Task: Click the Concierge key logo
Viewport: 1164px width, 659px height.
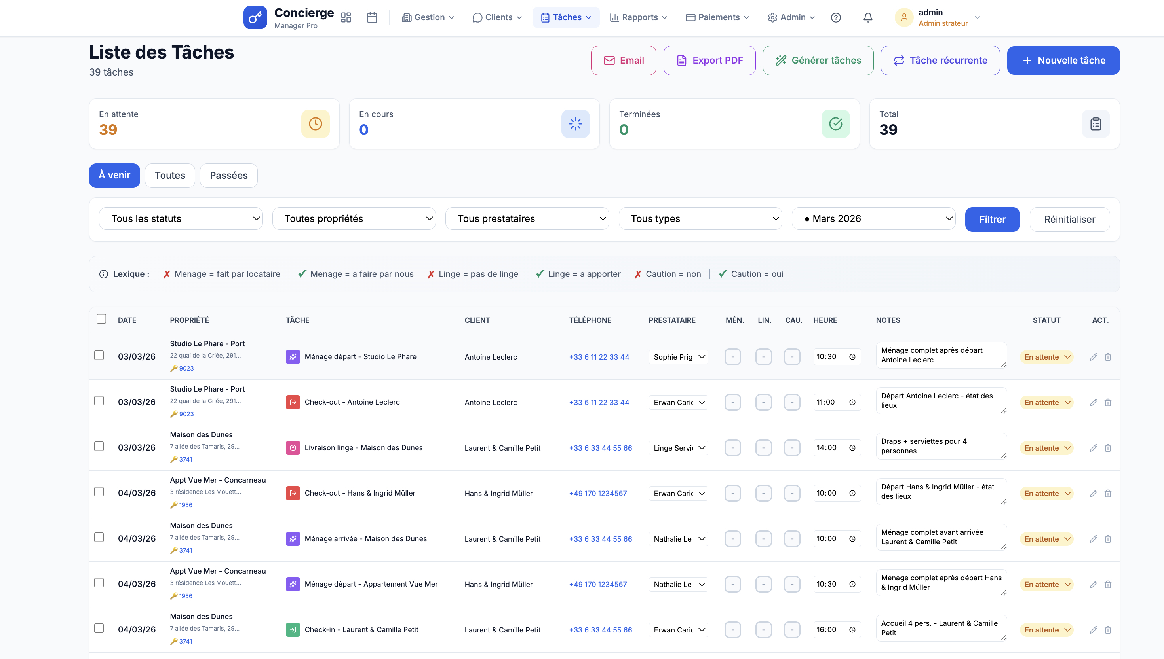Action: coord(255,18)
